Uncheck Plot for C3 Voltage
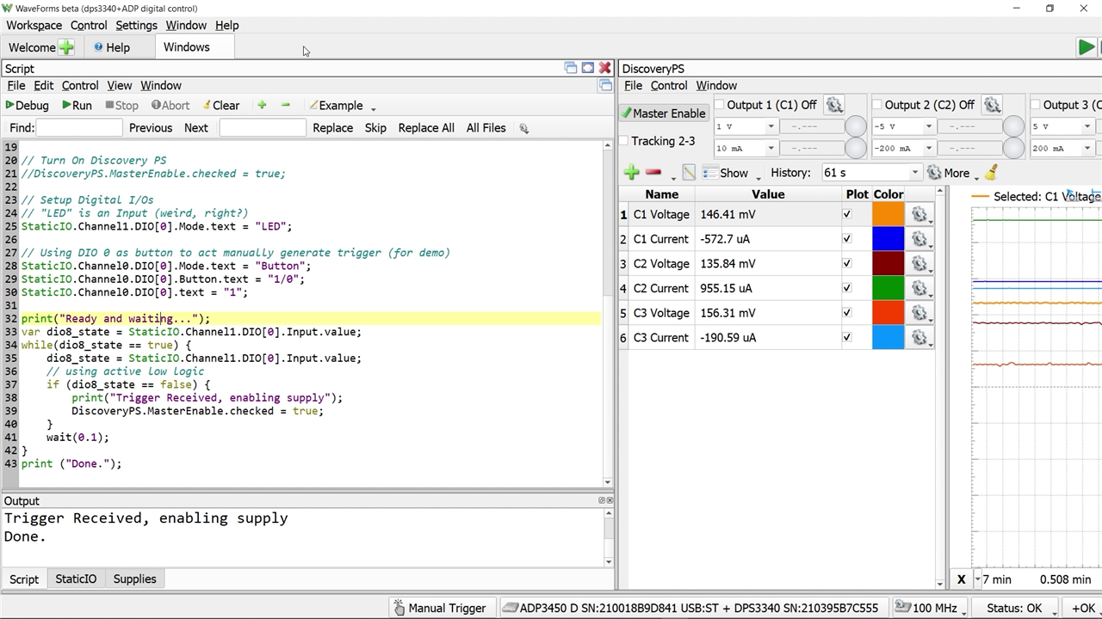This screenshot has width=1102, height=619. pos(847,313)
